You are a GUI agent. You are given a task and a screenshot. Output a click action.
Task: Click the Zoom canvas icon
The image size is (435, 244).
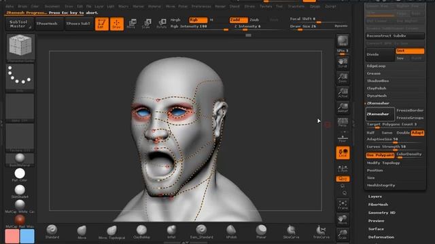coord(343,78)
